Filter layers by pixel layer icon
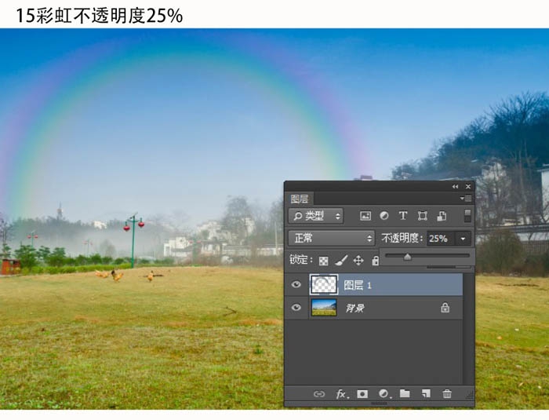Screen dimensions: 549x420 click(x=365, y=216)
